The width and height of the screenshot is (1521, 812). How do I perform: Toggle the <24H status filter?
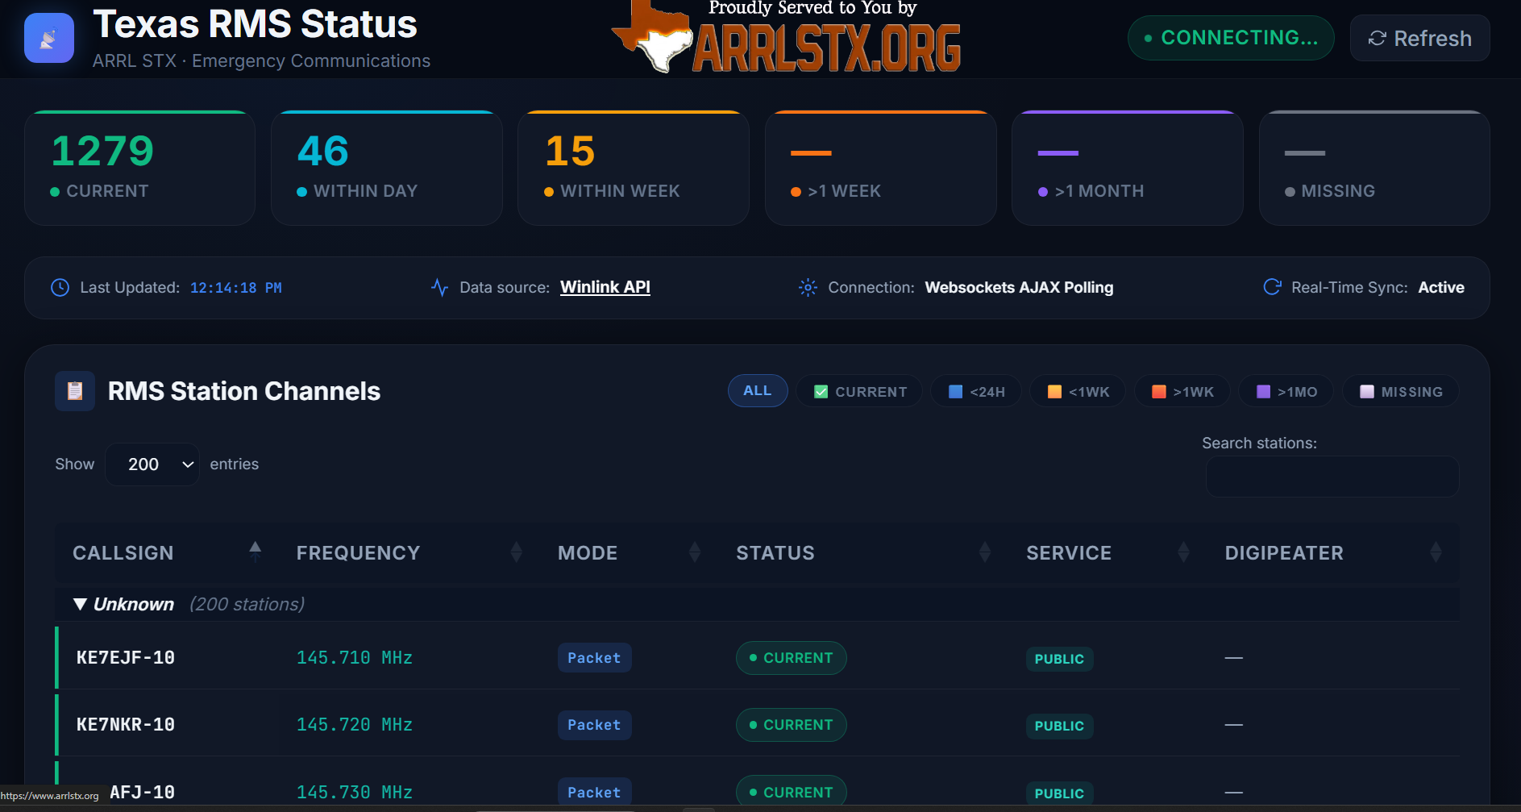[976, 392]
